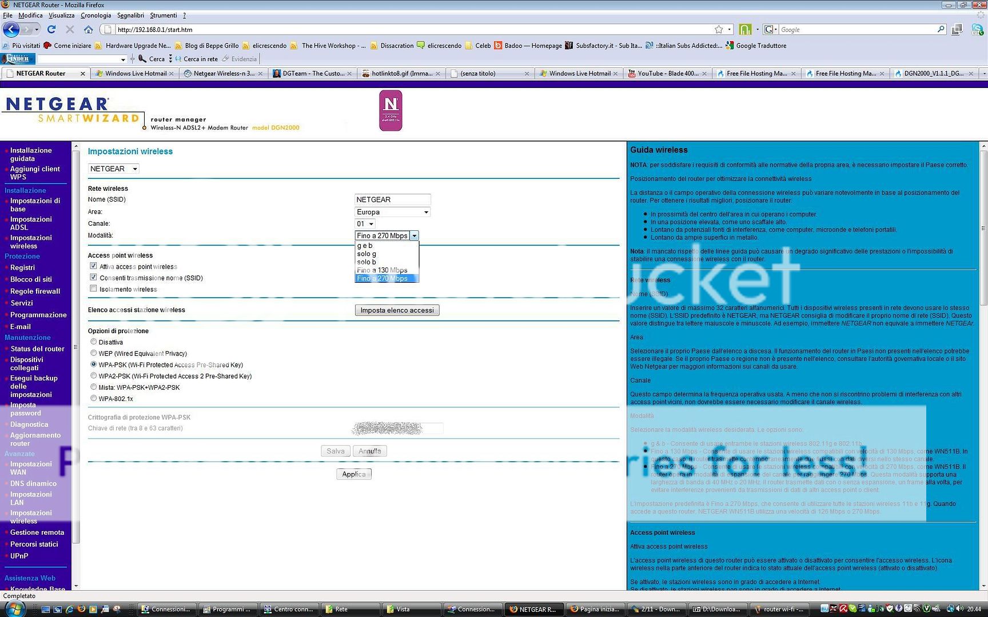Screen dimensions: 988x617
Task: Click the stop loading X icon
Action: click(70, 29)
